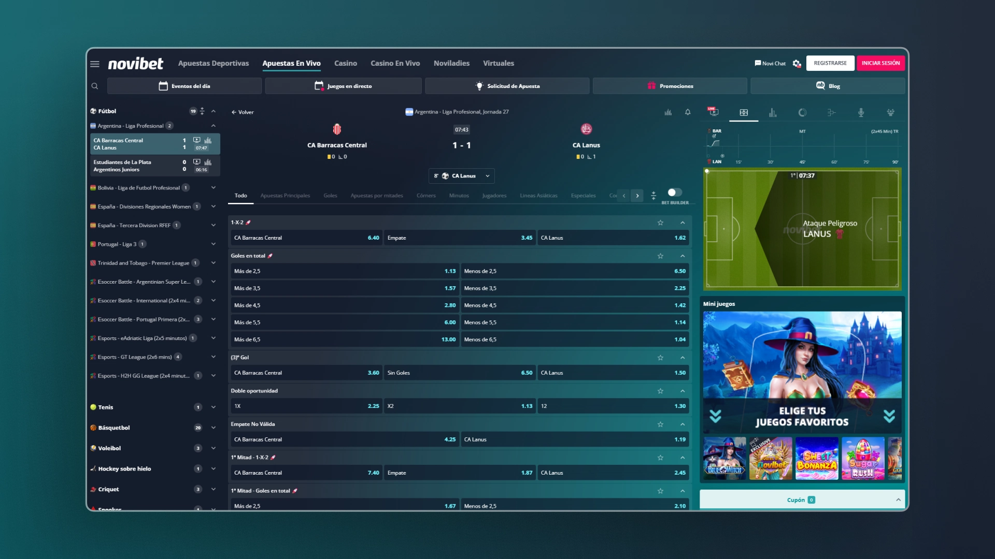Open the Sugar Rush game thumbnail
The width and height of the screenshot is (995, 559).
(x=863, y=459)
